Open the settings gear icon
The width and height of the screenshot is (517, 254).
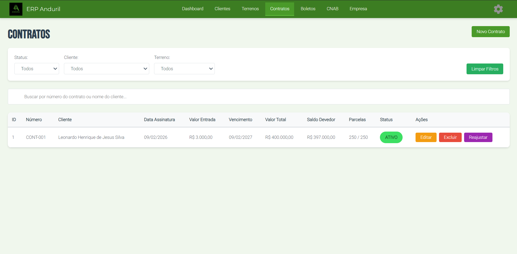pos(498,9)
